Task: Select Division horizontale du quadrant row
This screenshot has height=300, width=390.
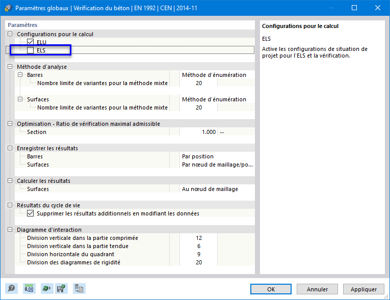Action: [x=70, y=254]
